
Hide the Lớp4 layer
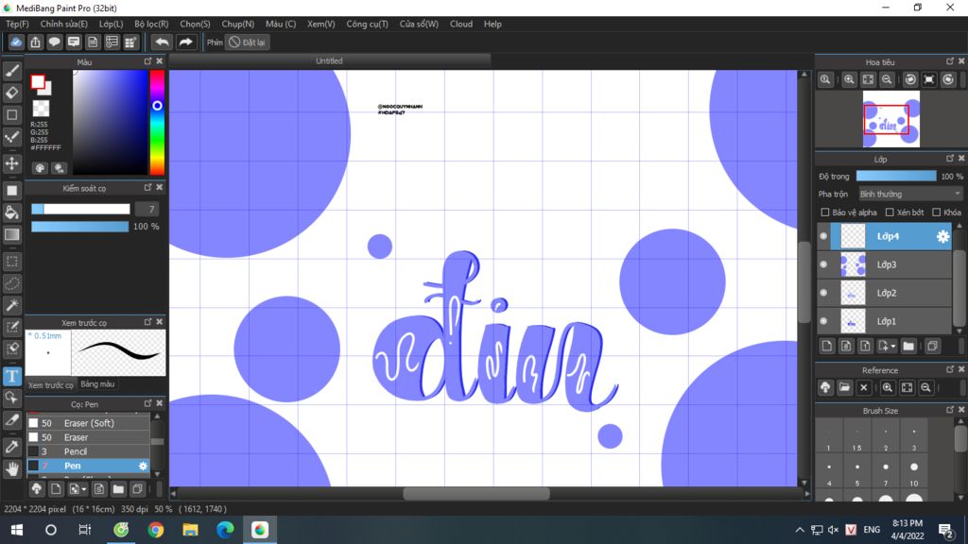pyautogui.click(x=823, y=236)
